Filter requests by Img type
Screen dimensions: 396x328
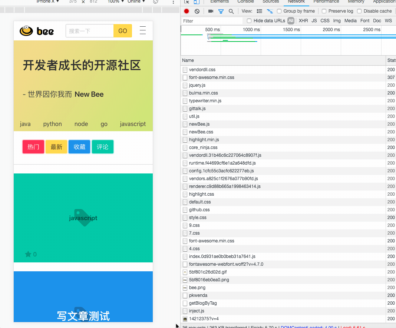(337, 21)
